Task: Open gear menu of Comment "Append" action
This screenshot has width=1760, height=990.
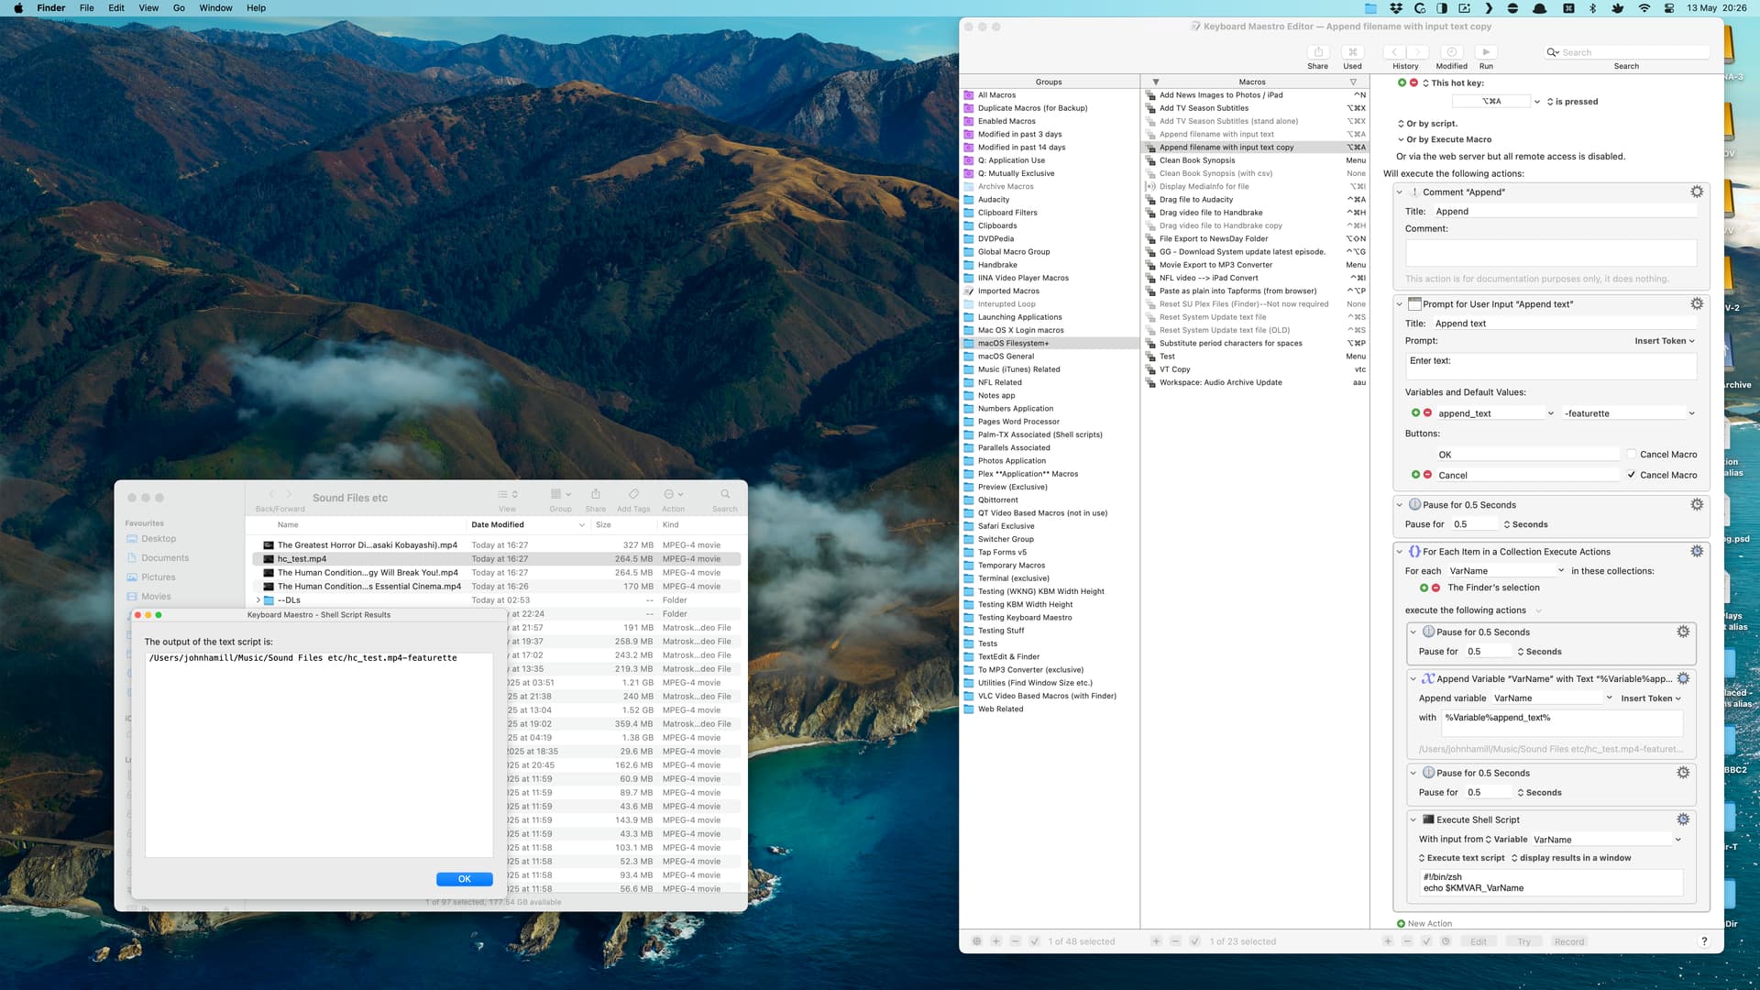Action: tap(1697, 192)
